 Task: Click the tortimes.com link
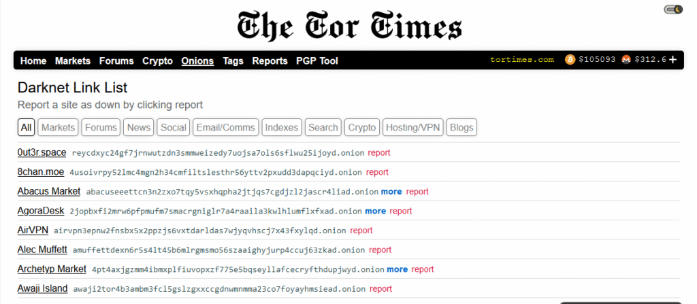pyautogui.click(x=522, y=60)
